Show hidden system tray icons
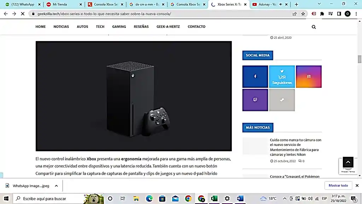The height and width of the screenshot is (204, 362). [284, 199]
